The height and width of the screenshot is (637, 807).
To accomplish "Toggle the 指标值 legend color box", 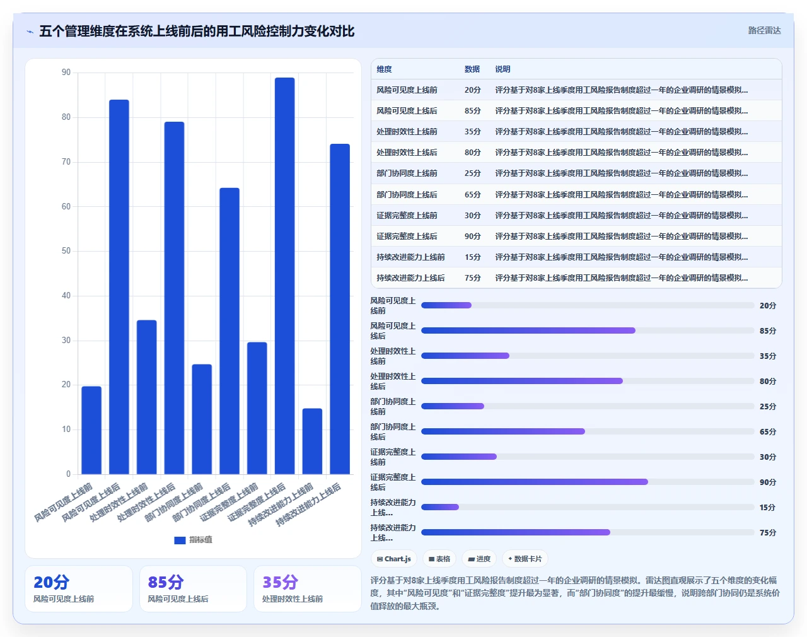I will coord(180,541).
